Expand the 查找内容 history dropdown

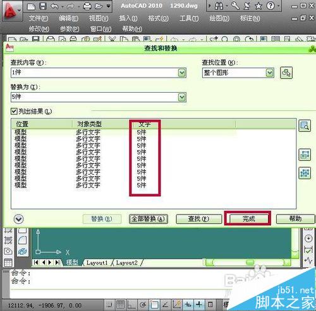click(182, 73)
